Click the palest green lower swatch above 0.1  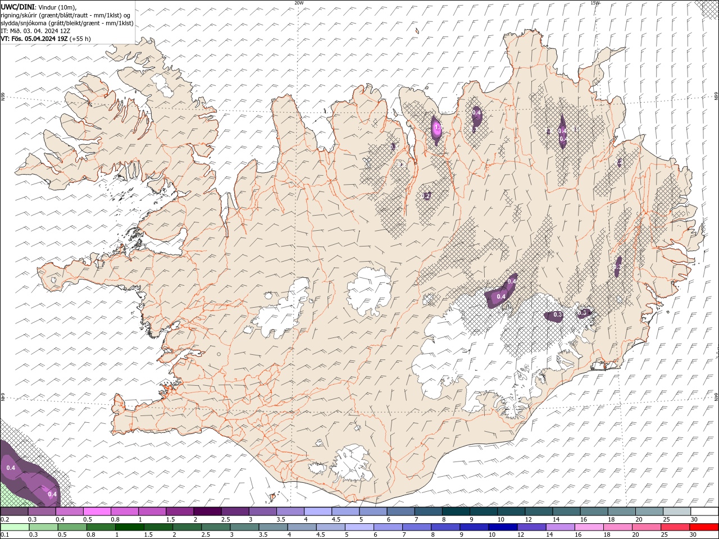click(x=15, y=527)
